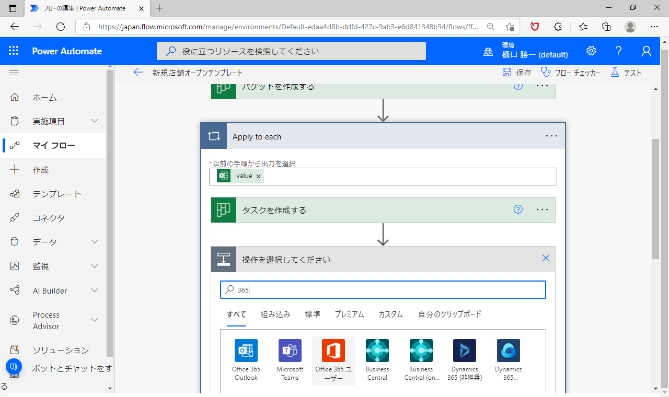The image size is (669, 397).
Task: Select the Office 365 ユーザー connector
Action: (333, 360)
